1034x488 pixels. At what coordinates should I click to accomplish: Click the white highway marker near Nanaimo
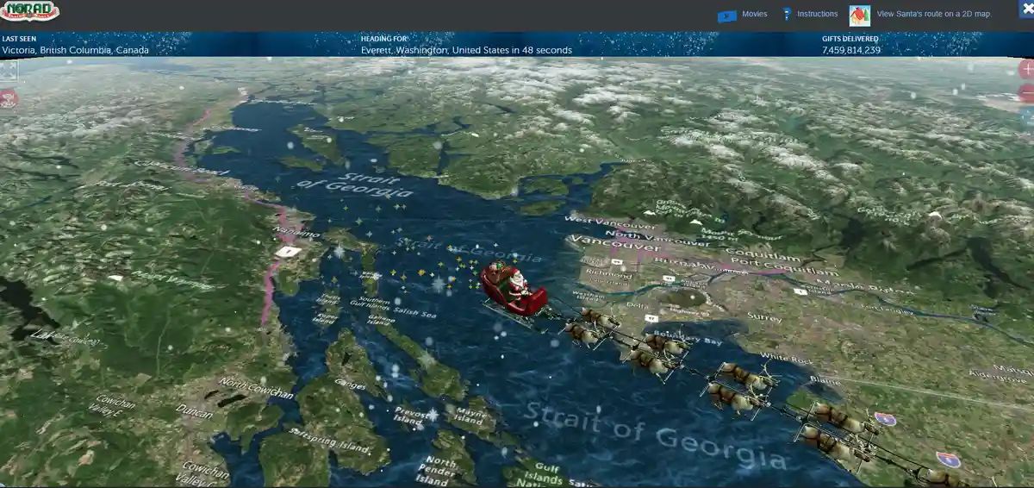pos(290,251)
